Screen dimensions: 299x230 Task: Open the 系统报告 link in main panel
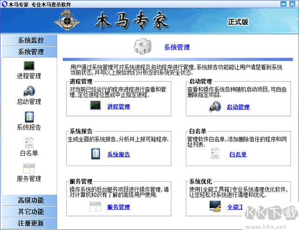tap(119, 154)
